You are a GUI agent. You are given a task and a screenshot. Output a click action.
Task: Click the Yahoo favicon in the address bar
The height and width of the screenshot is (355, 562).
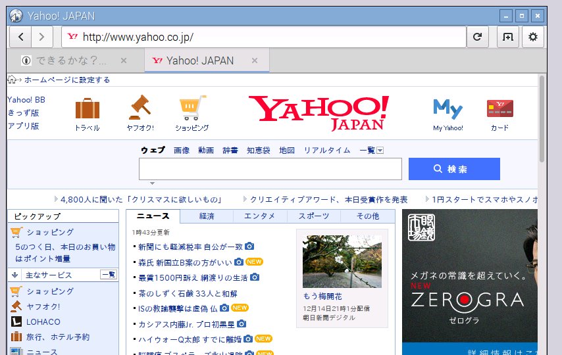(x=72, y=37)
